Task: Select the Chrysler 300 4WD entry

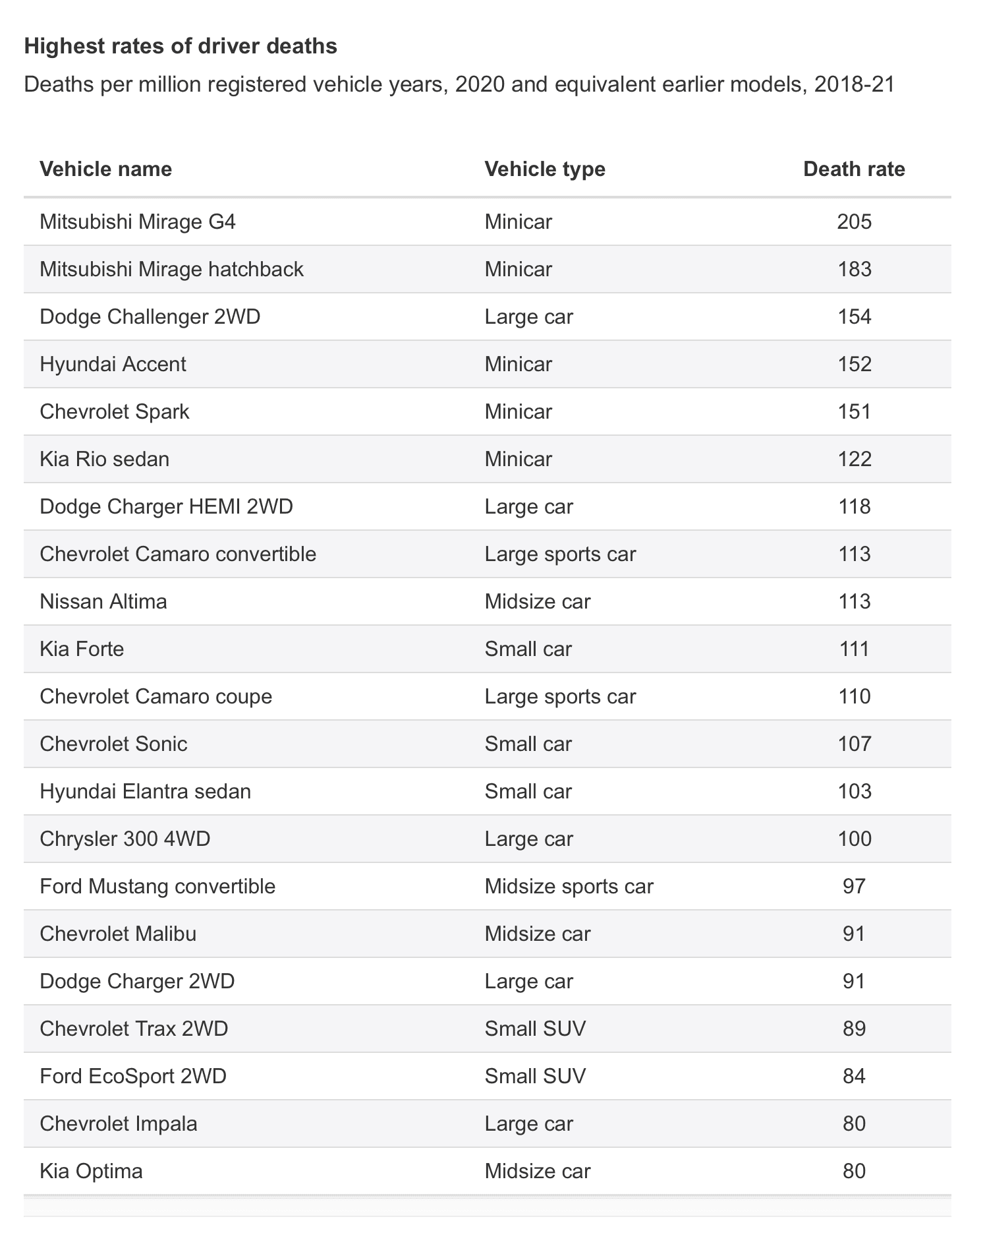Action: [x=125, y=839]
